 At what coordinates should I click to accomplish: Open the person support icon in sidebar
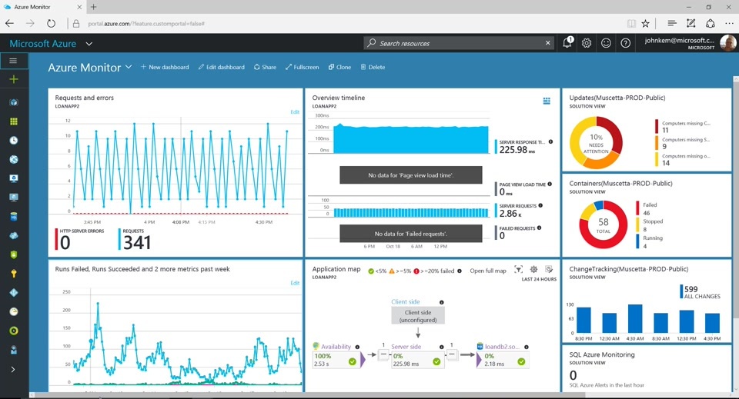[14, 350]
